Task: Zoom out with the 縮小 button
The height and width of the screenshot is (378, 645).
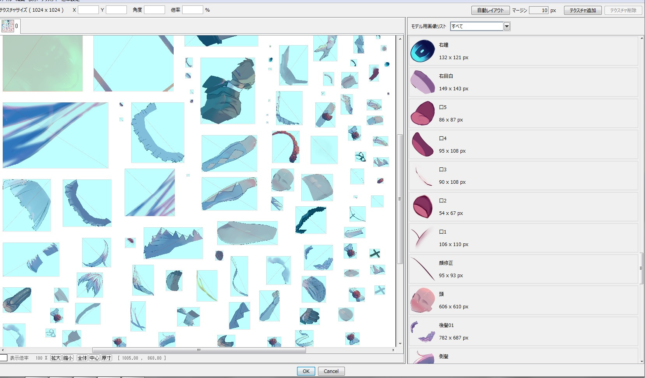Action: click(x=68, y=358)
